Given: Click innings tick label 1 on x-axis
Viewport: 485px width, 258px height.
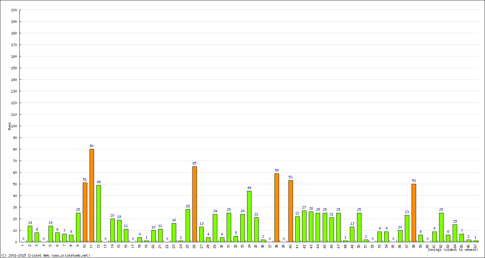Looking at the screenshot, I should (23, 245).
